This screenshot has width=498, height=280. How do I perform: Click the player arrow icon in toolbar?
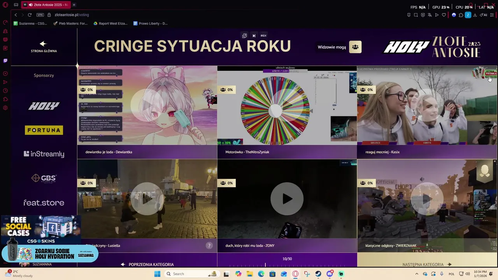(437, 15)
